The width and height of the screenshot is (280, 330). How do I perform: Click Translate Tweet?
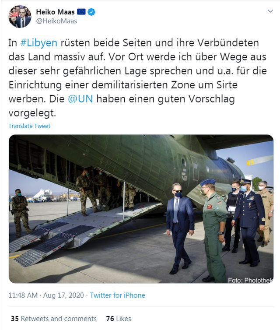[29, 126]
